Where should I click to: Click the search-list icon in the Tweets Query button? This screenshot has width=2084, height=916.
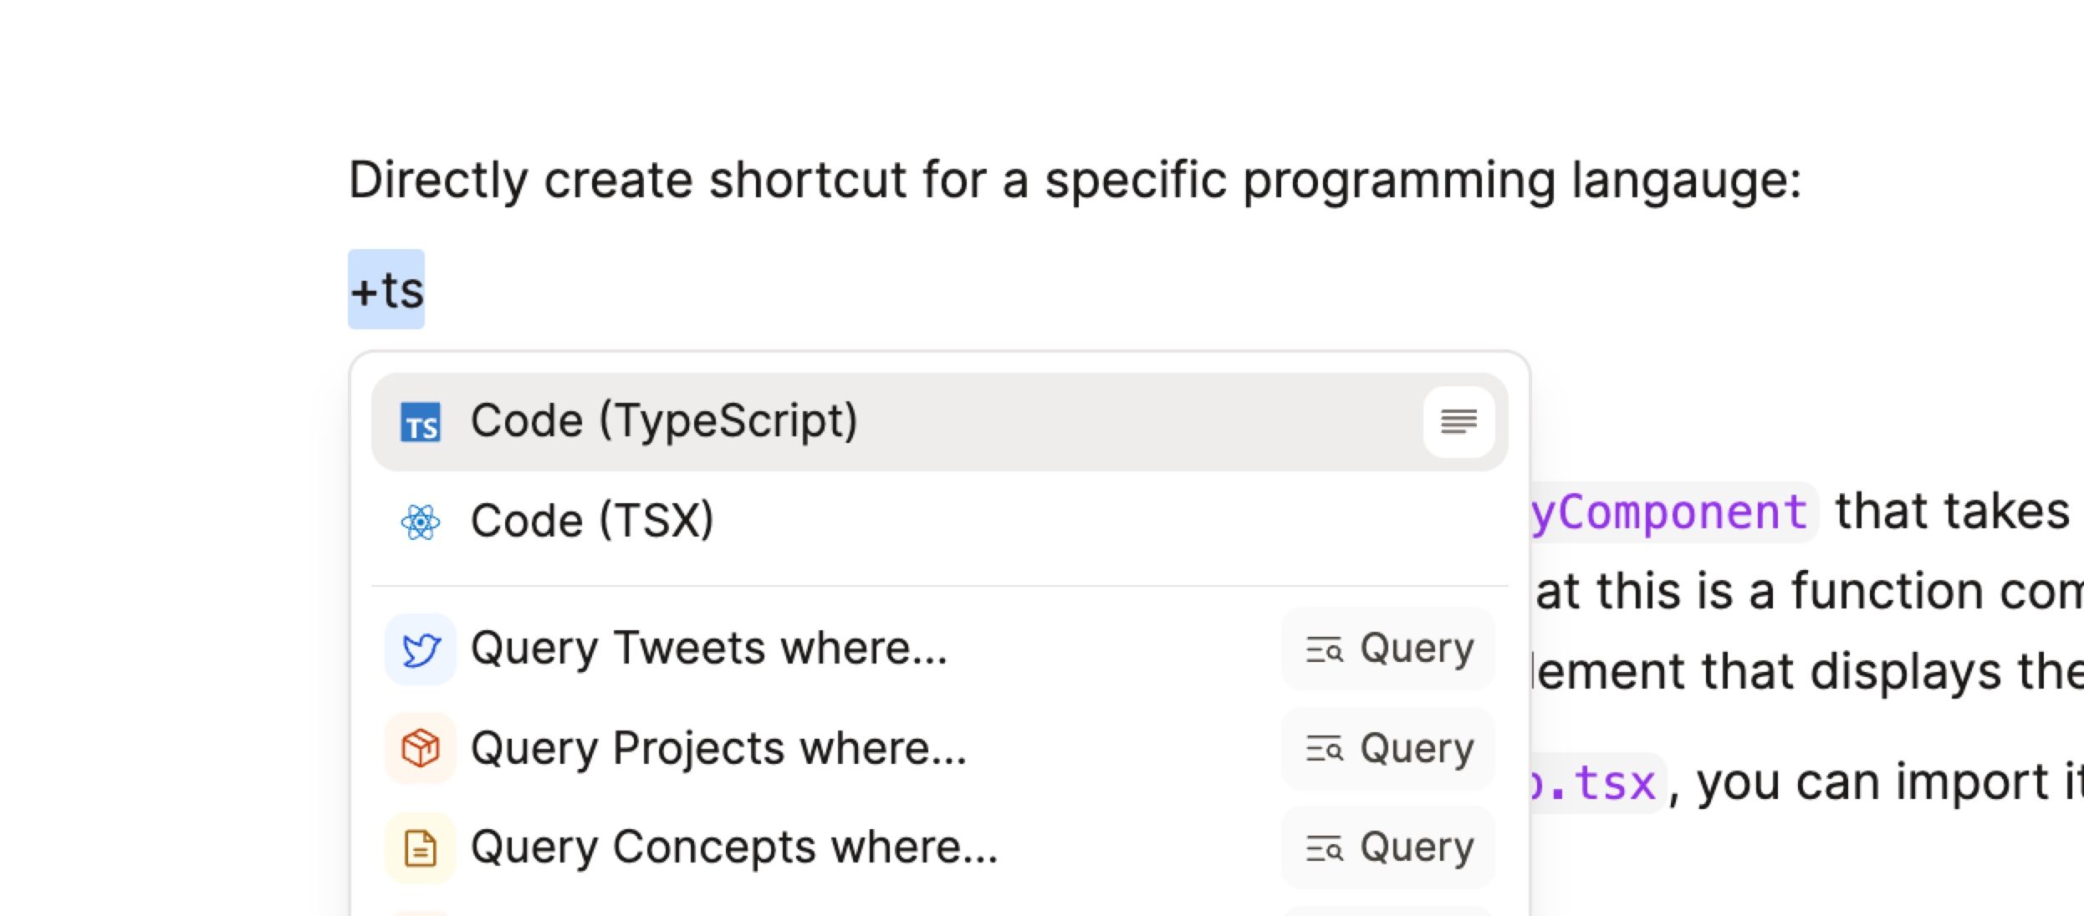click(1325, 649)
